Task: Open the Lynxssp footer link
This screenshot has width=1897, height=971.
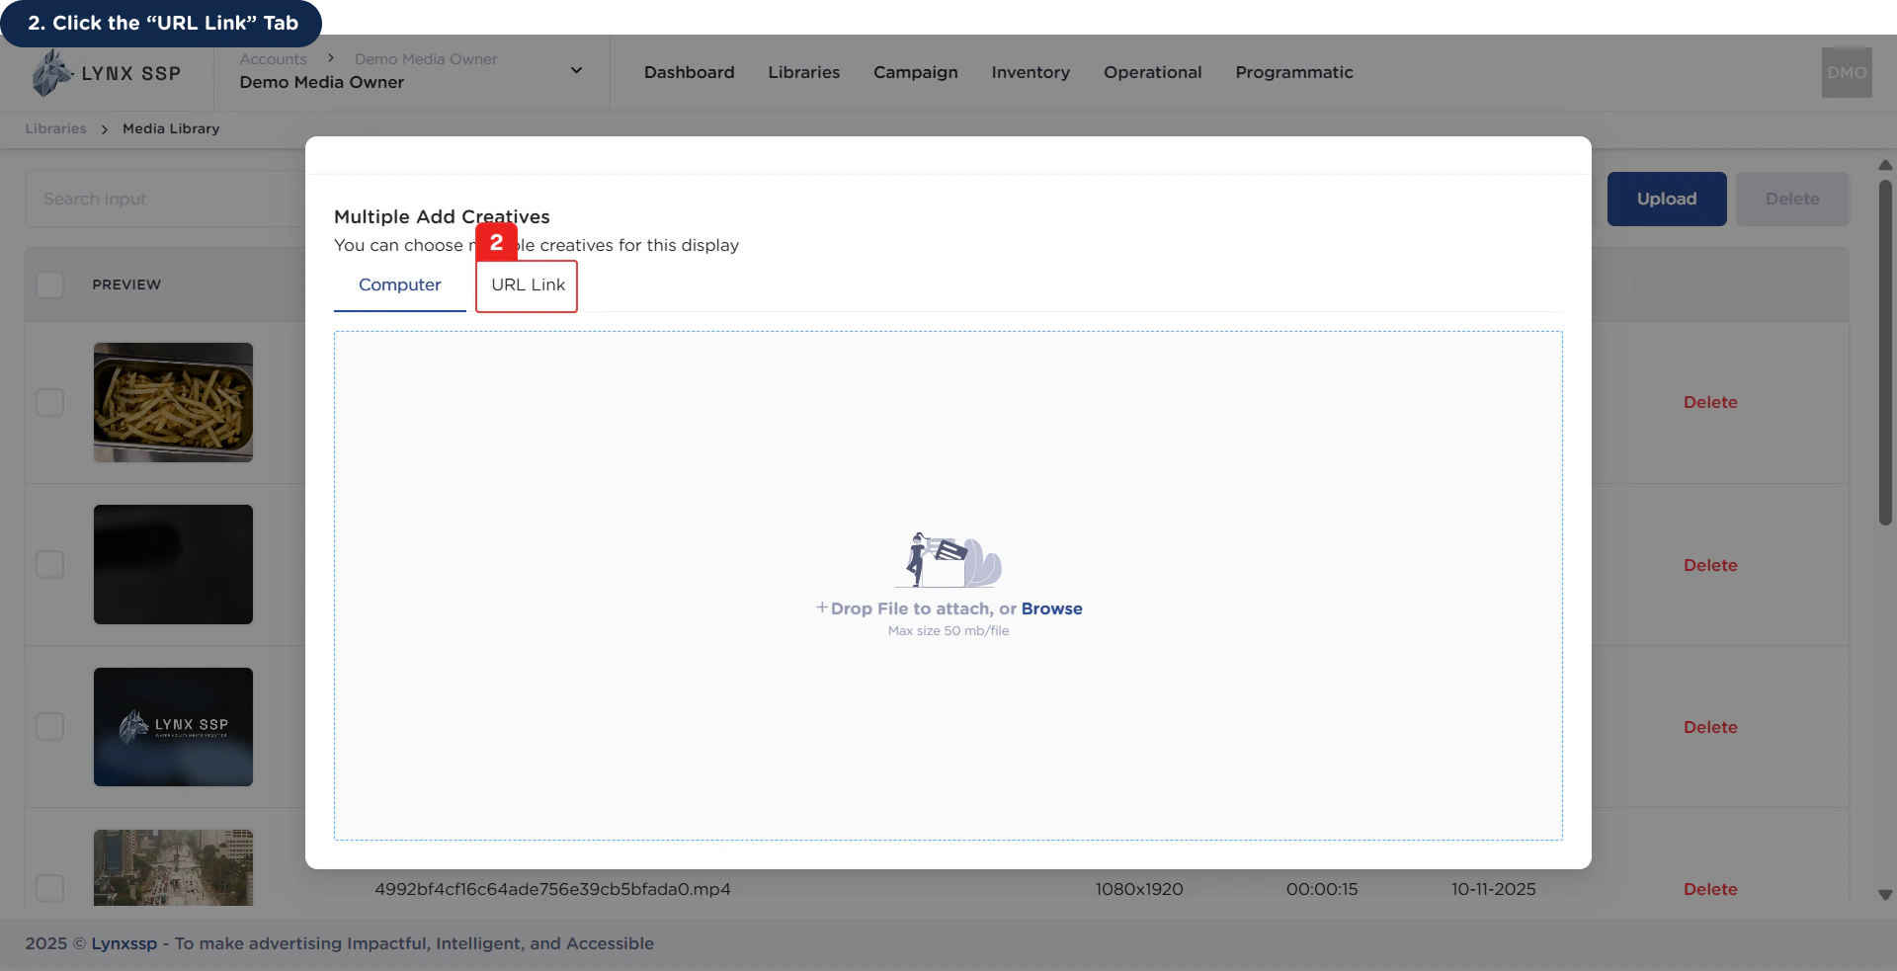Action: click(x=124, y=943)
